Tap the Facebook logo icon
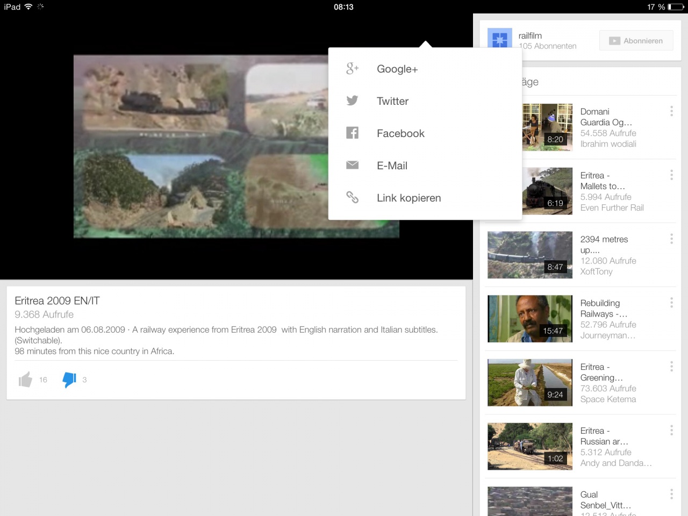Screen dimensions: 688x516 click(x=352, y=133)
